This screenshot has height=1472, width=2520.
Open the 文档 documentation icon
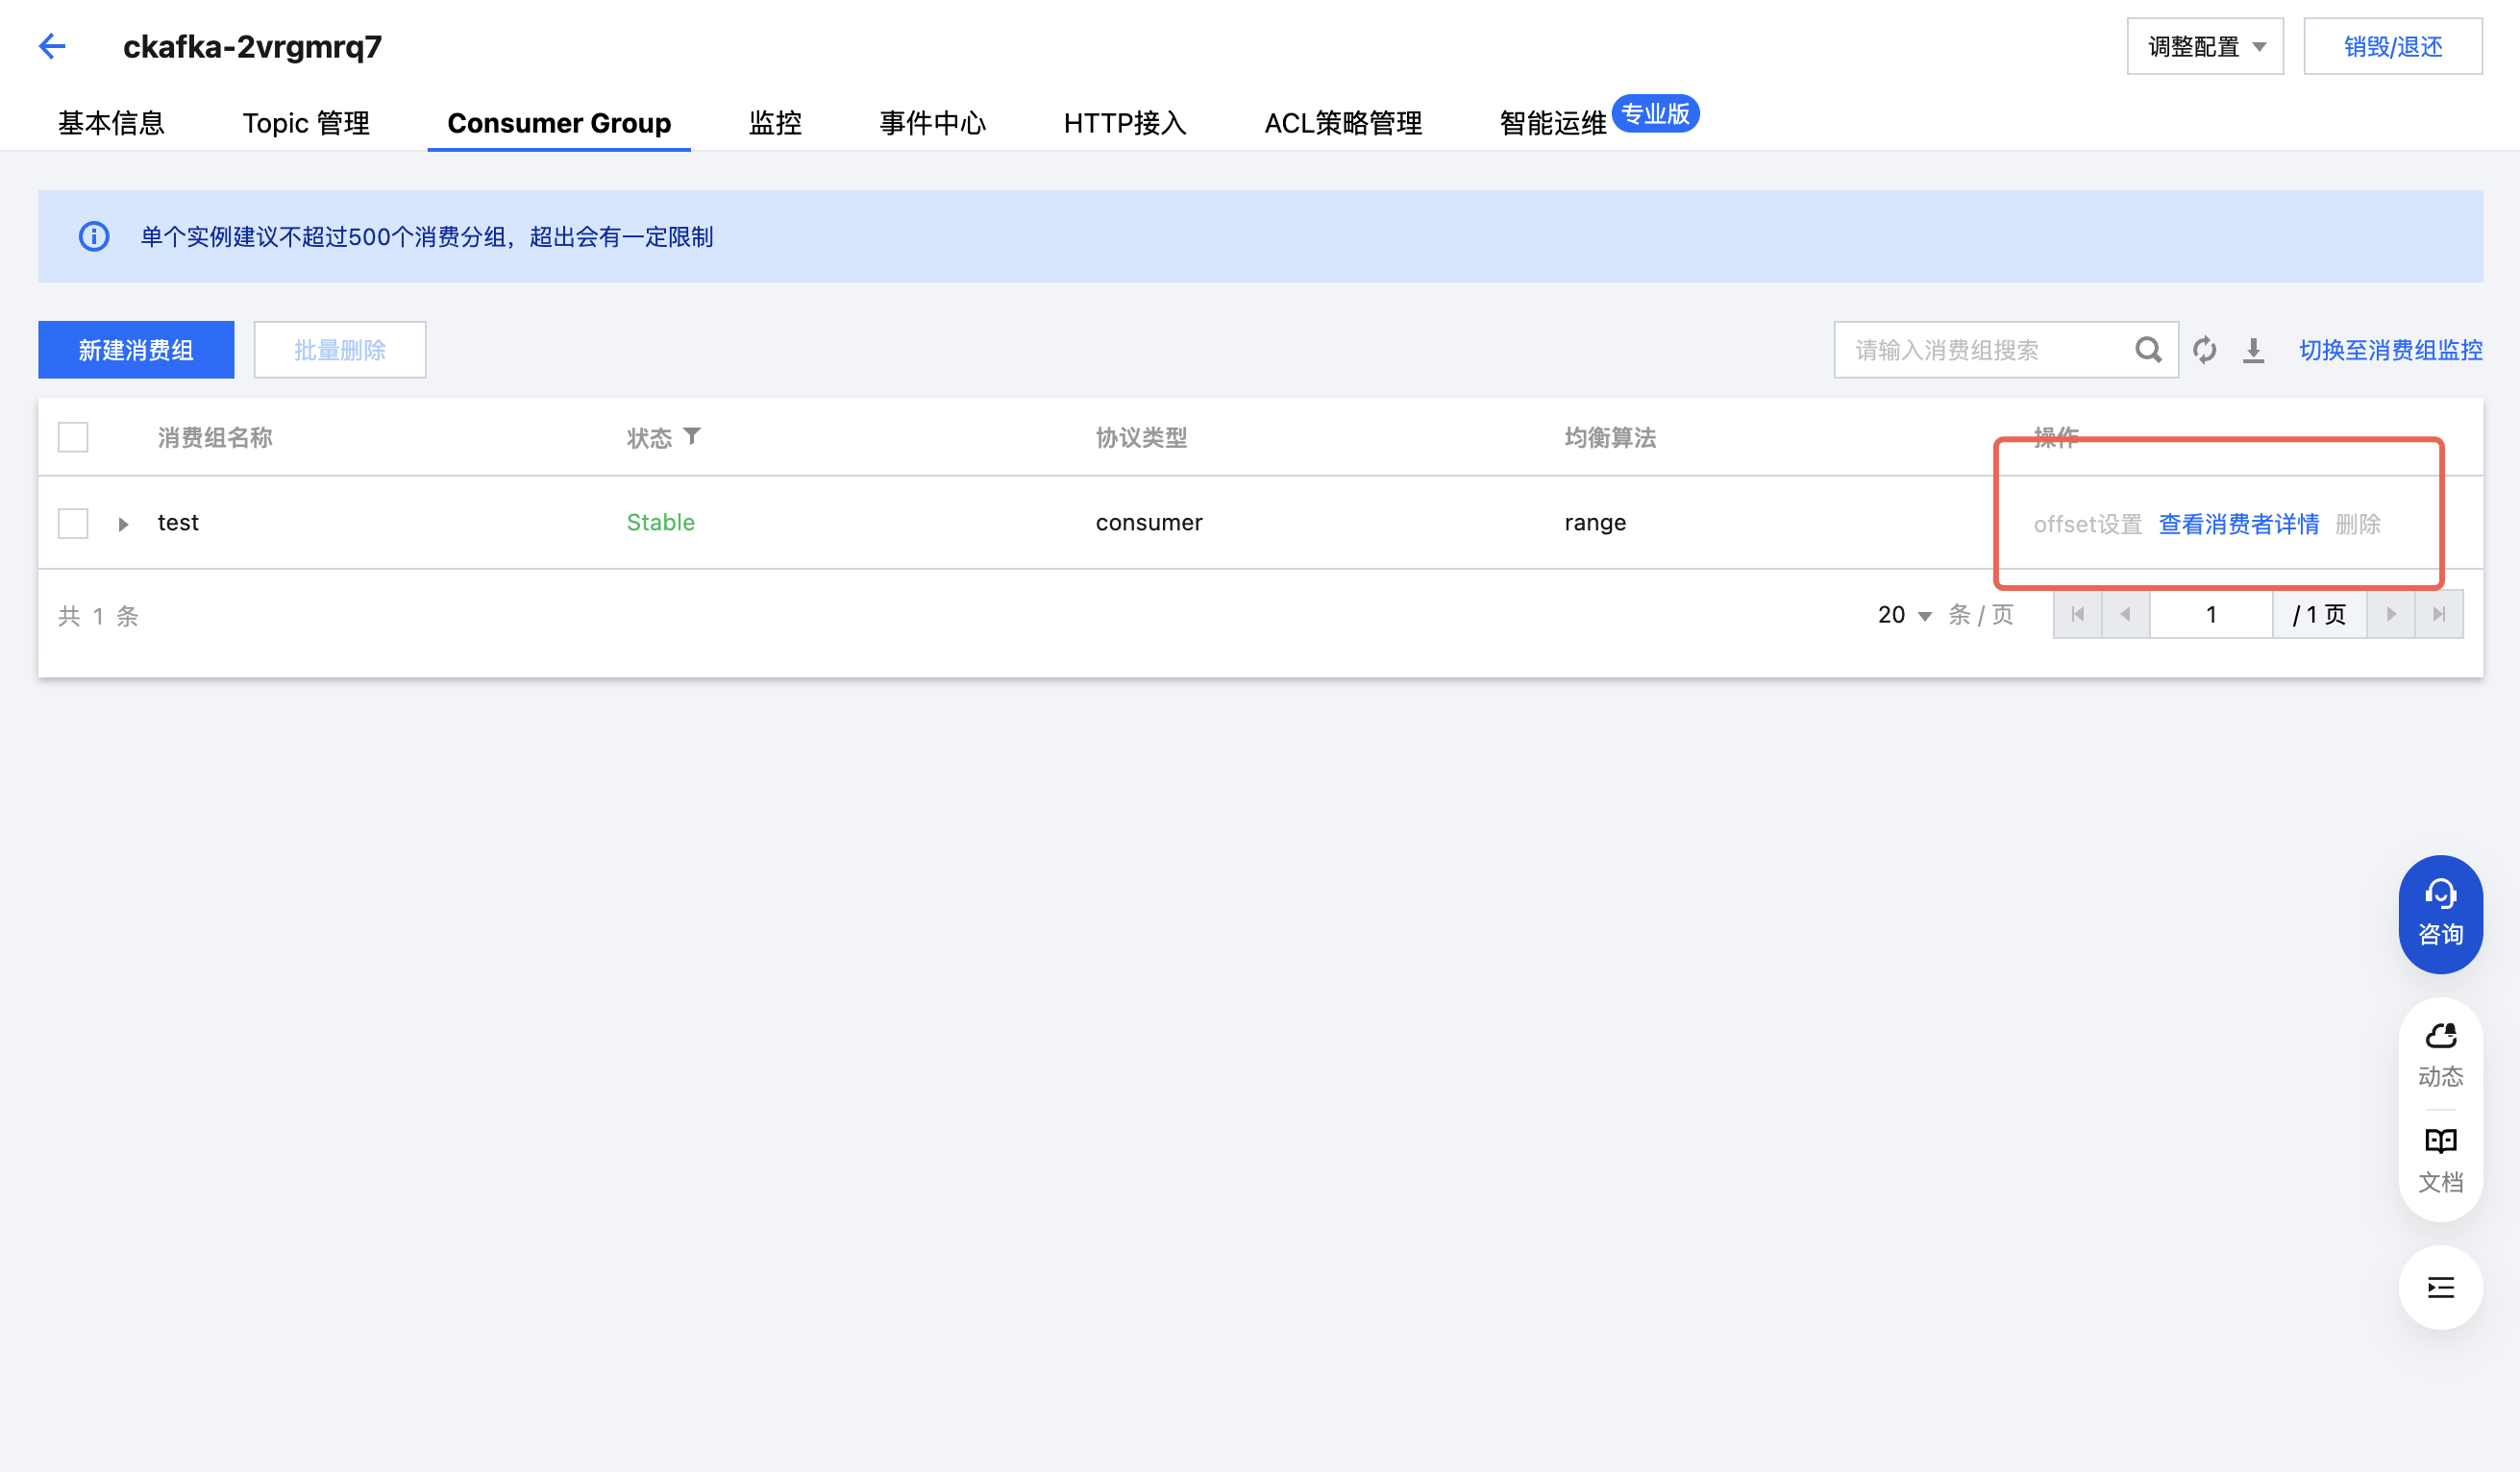2440,1159
